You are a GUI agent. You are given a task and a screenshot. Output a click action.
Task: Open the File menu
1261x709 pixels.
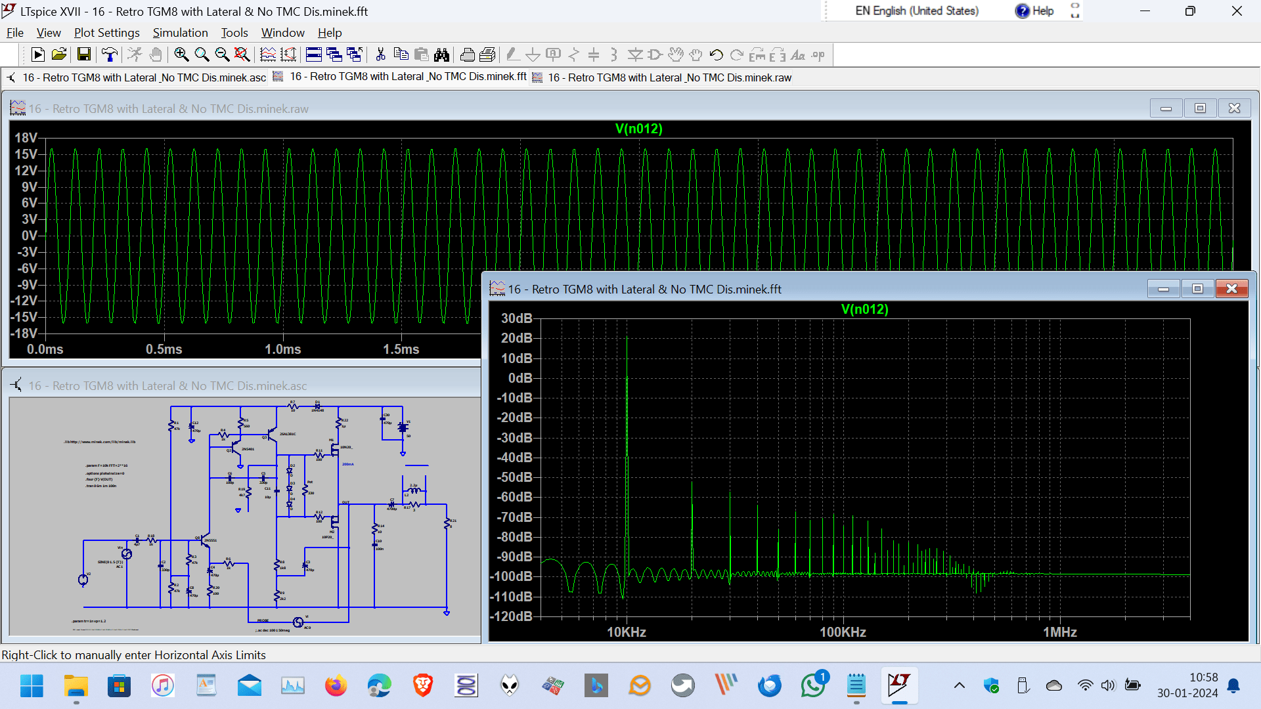[15, 33]
